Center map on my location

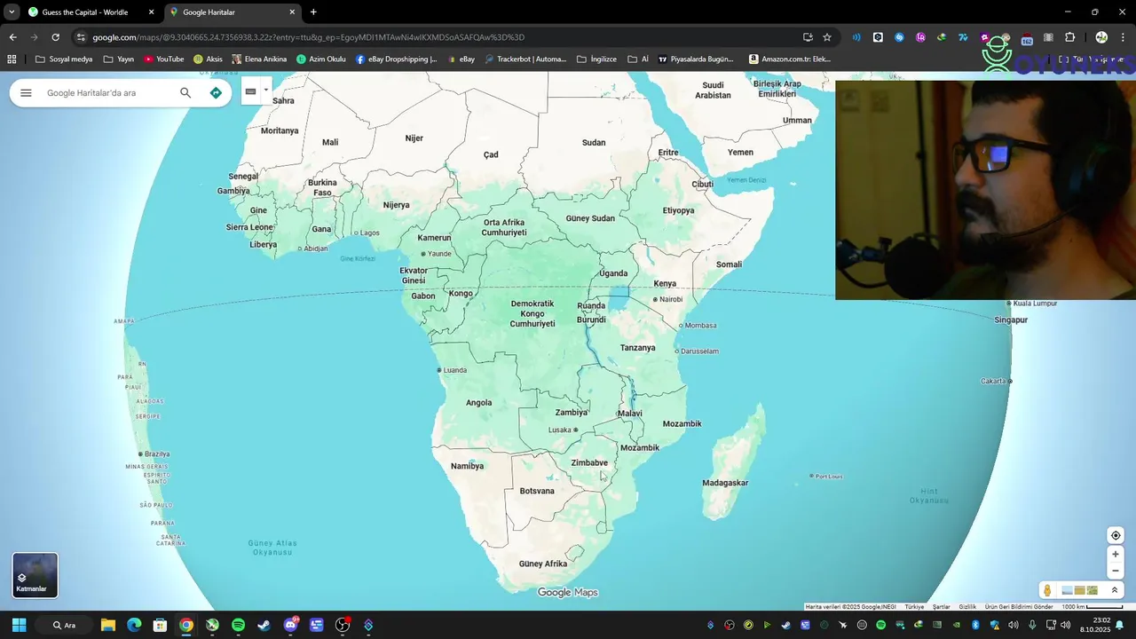tap(1116, 535)
